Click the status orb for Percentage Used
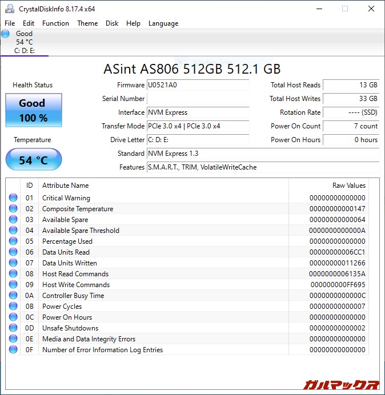The image size is (385, 395). point(13,241)
